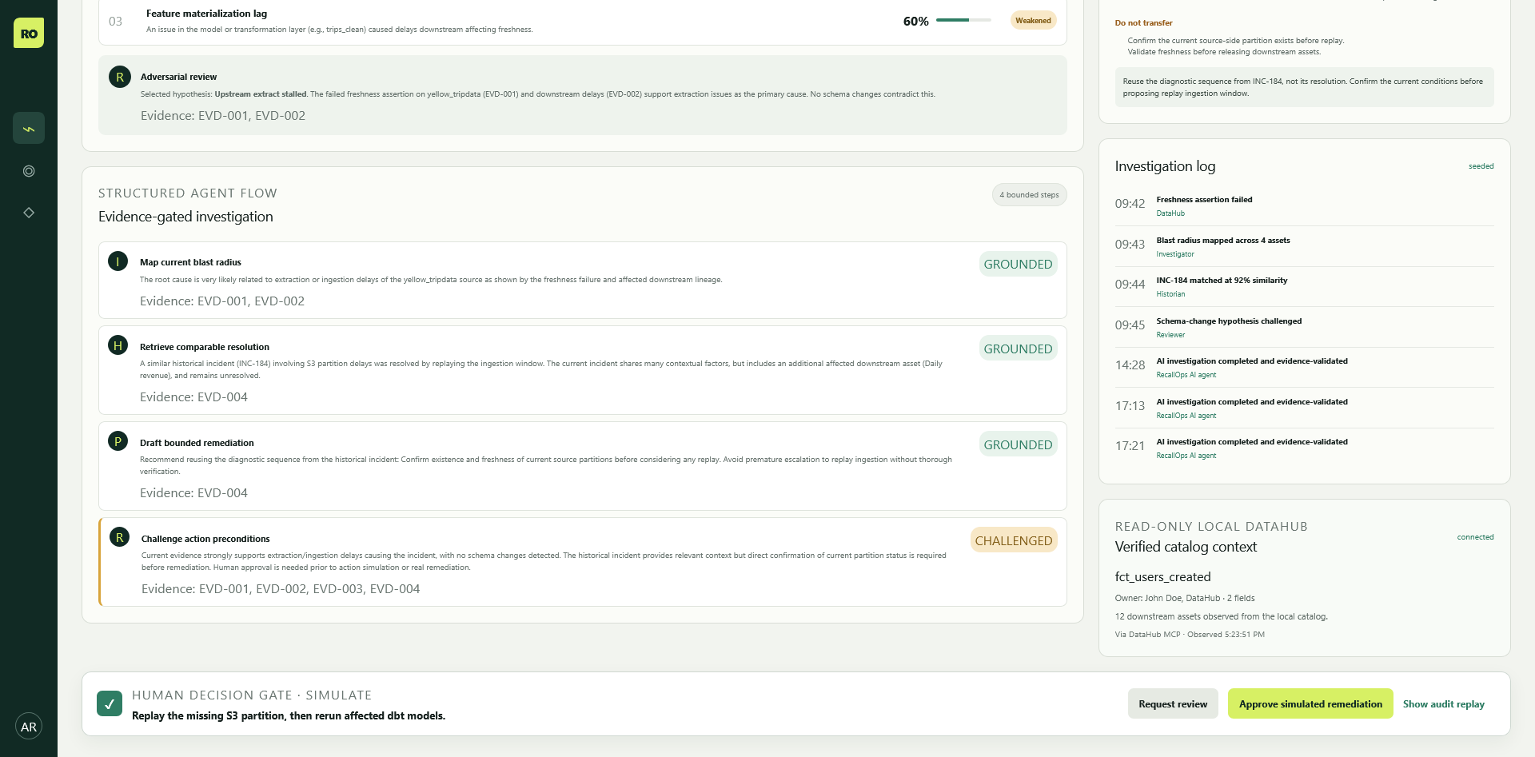The width and height of the screenshot is (1535, 757).
Task: Click the 60% confidence progress bar
Action: tap(963, 20)
